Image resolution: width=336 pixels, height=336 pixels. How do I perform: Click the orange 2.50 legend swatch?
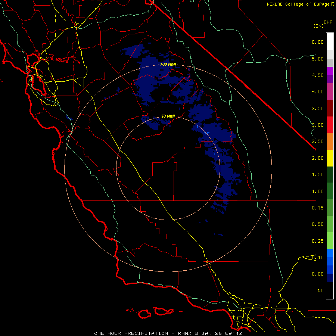pyautogui.click(x=330, y=141)
